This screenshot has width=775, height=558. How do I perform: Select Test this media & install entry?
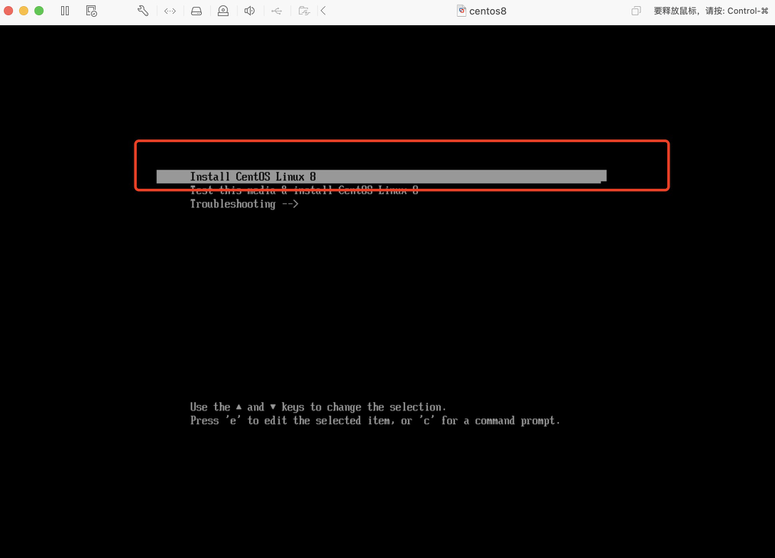[304, 190]
